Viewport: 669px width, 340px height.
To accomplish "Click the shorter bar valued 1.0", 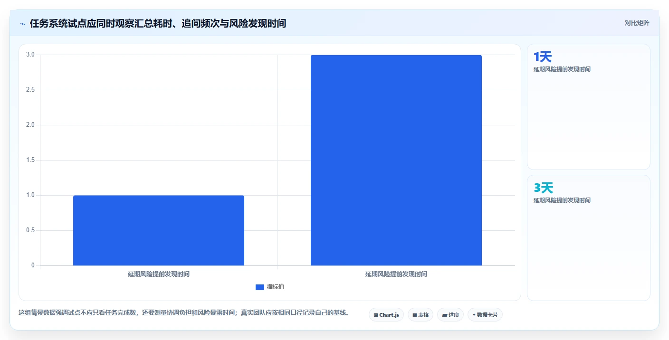I will pos(159,230).
